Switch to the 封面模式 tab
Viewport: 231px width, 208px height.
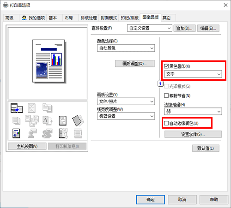[109, 18]
